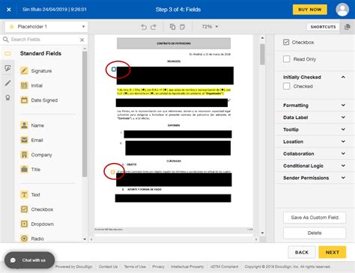Paste the copied field

tap(182, 27)
